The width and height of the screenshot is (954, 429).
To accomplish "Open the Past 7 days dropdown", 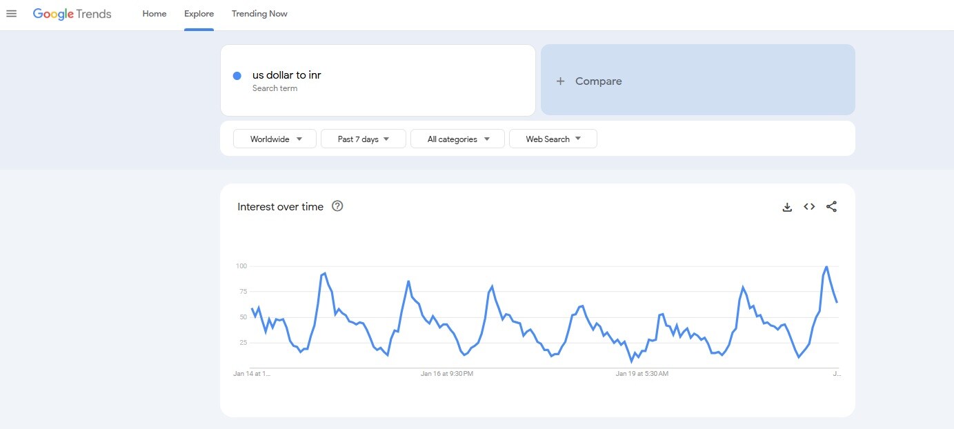I will pos(364,139).
